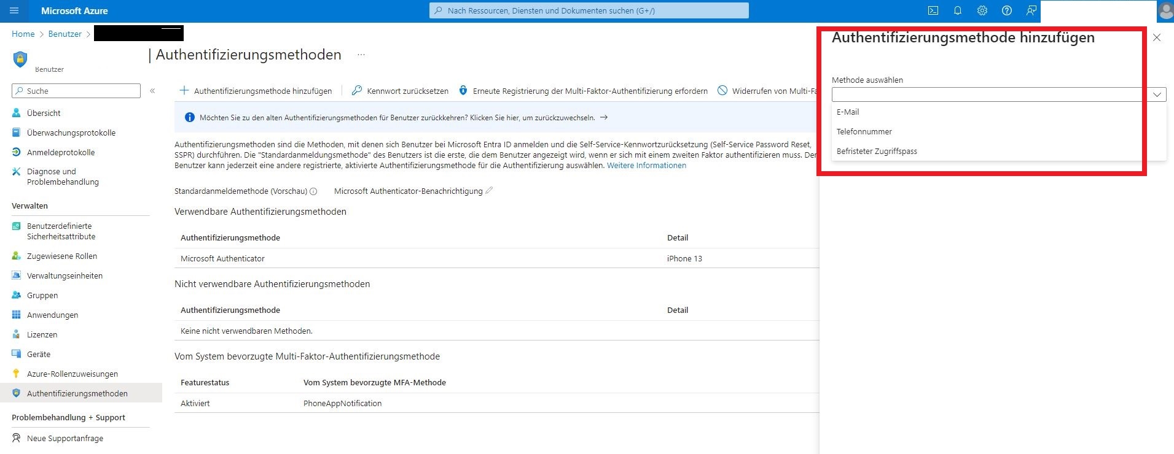The width and height of the screenshot is (1174, 454).
Task: Go to Benutzer breadcrumb
Action: click(x=65, y=34)
